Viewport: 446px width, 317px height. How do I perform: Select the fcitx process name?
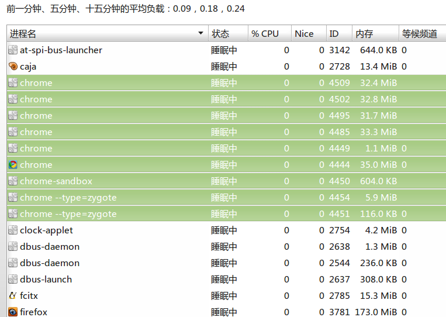tap(29, 296)
